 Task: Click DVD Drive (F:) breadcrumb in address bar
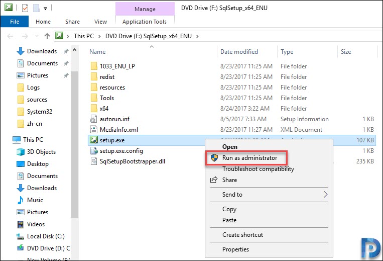click(148, 36)
